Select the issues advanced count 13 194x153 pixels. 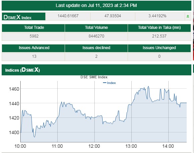34,56
